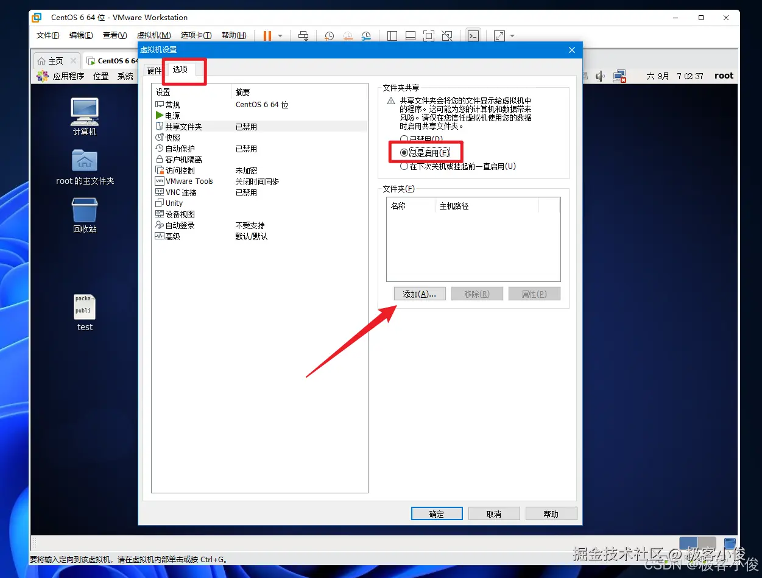Open the dropdown arrow beside the pause icon
The width and height of the screenshot is (762, 578).
280,36
